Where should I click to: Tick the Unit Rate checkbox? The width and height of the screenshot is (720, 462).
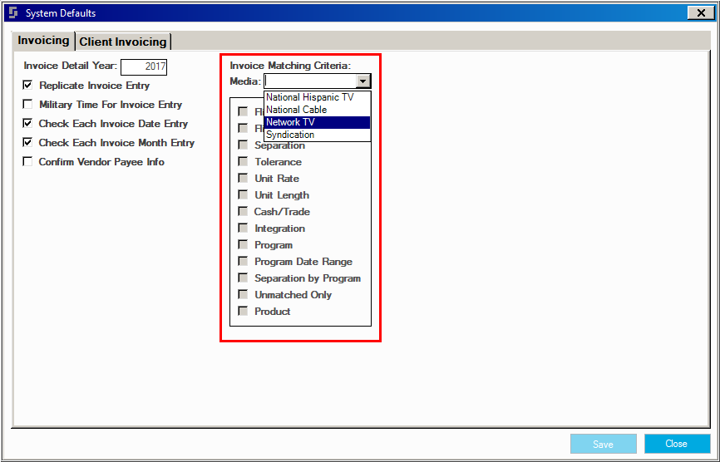[x=243, y=179]
